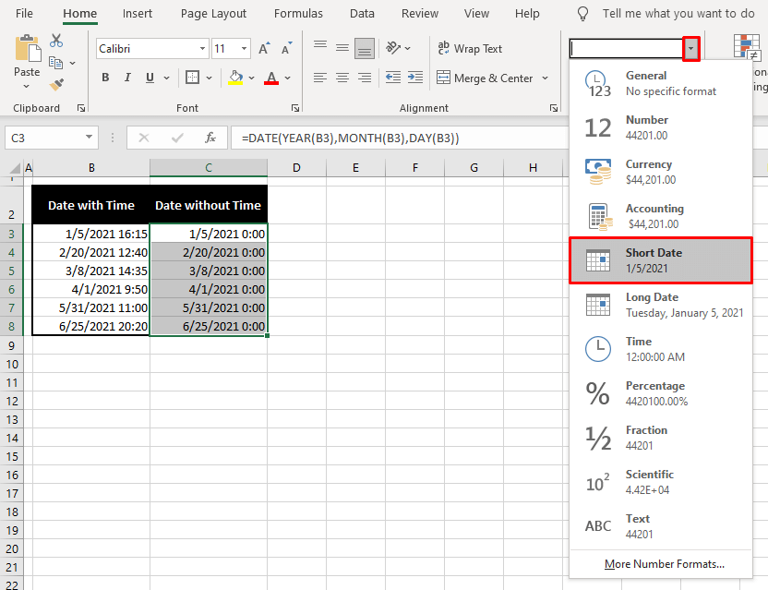Click the Increase Indent icon

(x=414, y=78)
